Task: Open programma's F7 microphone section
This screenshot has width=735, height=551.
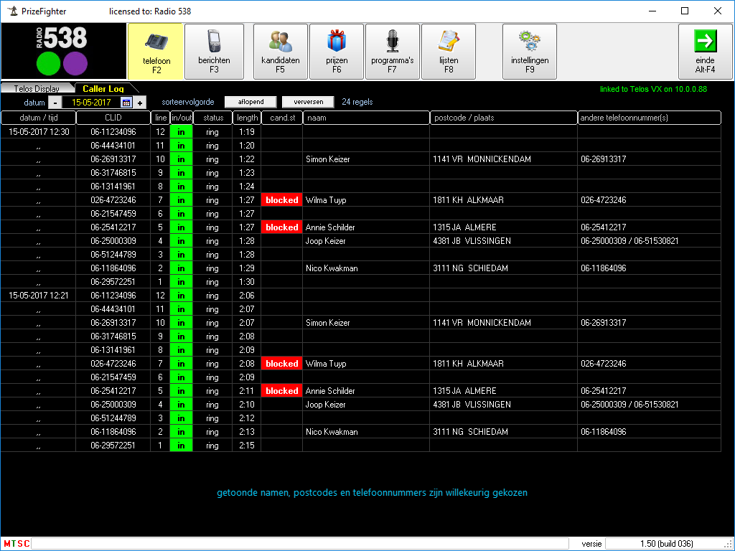Action: pyautogui.click(x=392, y=51)
